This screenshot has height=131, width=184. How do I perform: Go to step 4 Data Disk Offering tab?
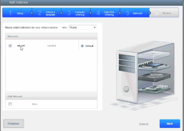[105, 13]
